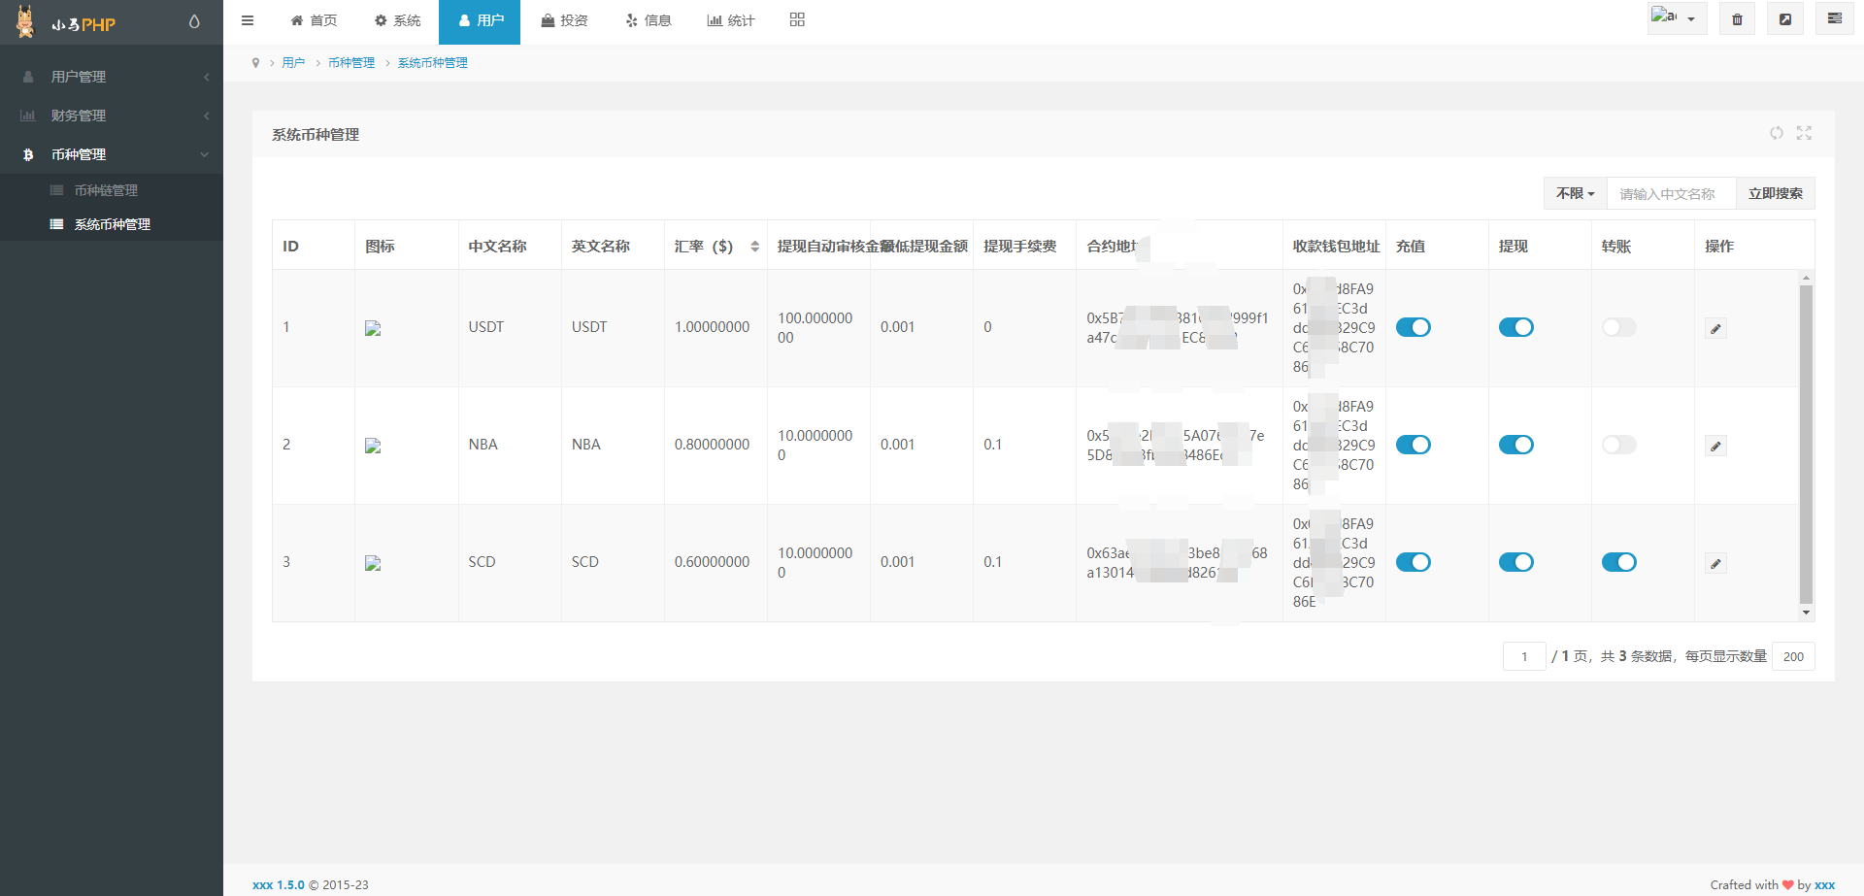The width and height of the screenshot is (1864, 896).
Task: Expand the 财务管理 sidebar menu
Action: [x=112, y=116]
